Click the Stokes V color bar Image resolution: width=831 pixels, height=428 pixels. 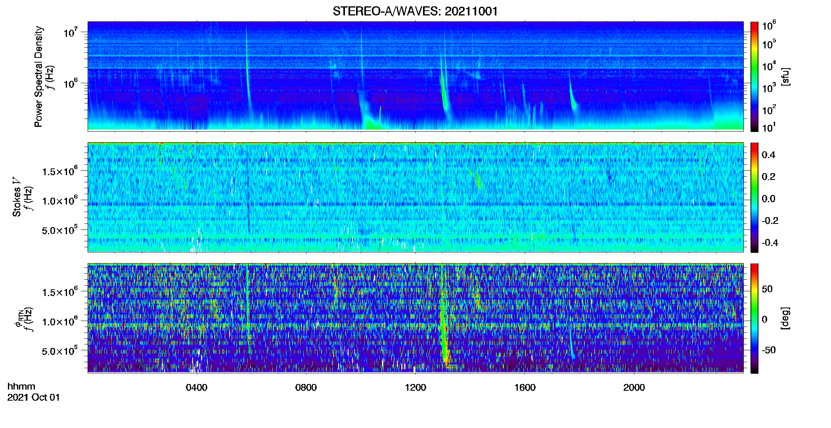coord(754,197)
